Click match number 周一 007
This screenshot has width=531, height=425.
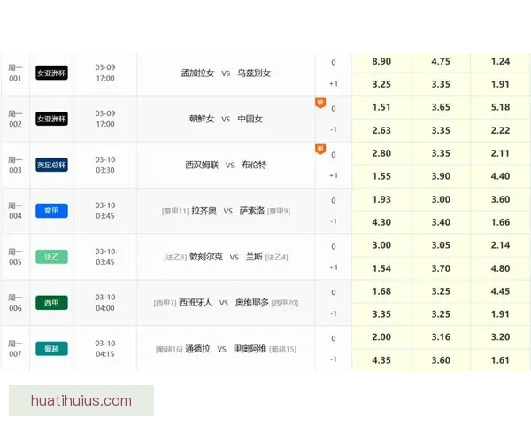[x=15, y=349]
